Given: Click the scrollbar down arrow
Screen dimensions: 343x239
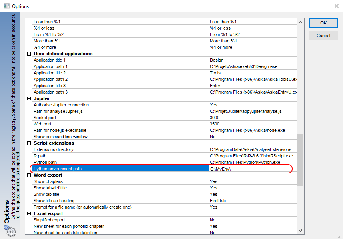Looking at the screenshot, I should pos(300,231).
